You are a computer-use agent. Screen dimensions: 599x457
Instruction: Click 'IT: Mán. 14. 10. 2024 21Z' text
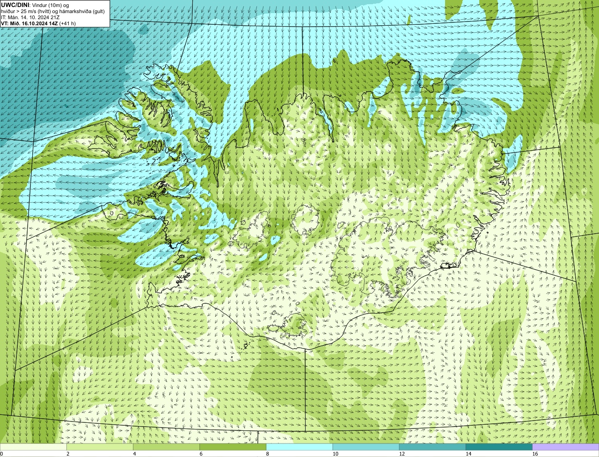point(30,17)
